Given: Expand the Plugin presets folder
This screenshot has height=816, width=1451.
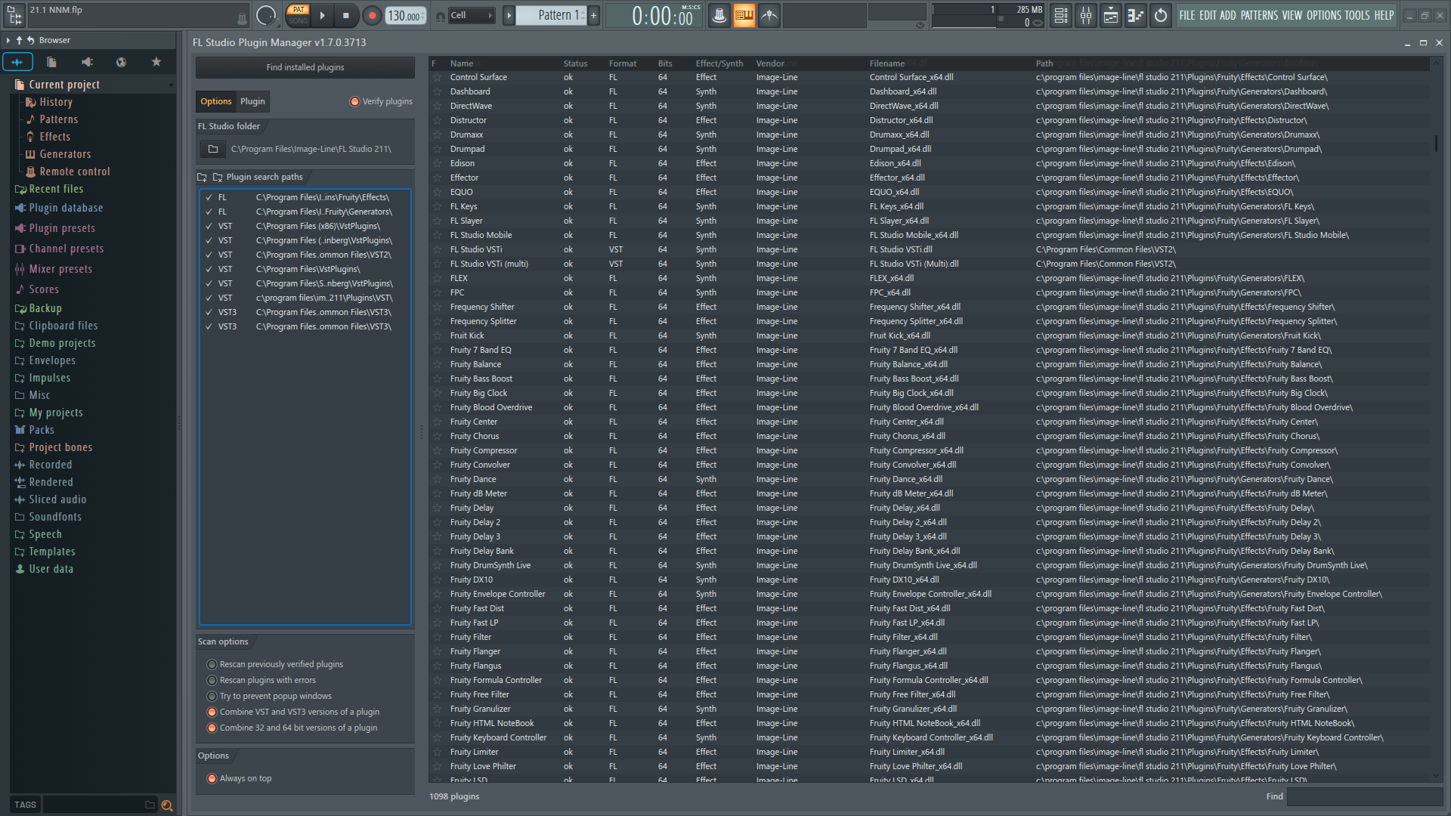Looking at the screenshot, I should [x=55, y=228].
